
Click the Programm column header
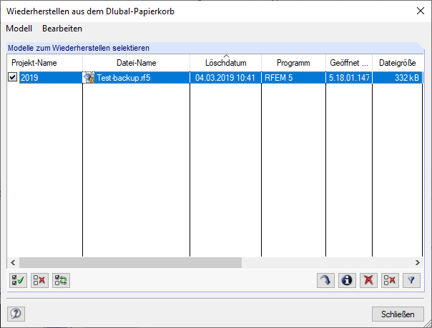293,63
